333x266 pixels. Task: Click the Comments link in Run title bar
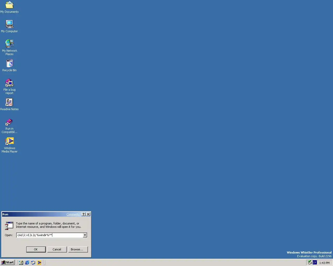(x=73, y=214)
